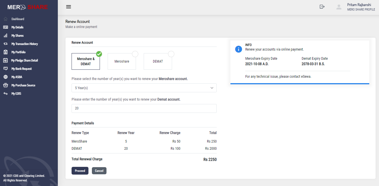Choose the Meroshare & DEMAT renewal option
Image resolution: width=379 pixels, height=186 pixels.
click(x=86, y=61)
